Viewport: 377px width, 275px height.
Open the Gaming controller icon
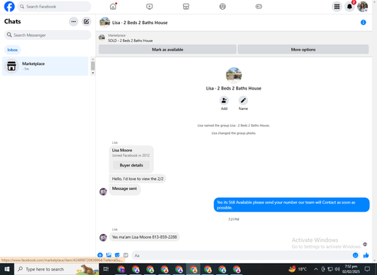point(259,7)
